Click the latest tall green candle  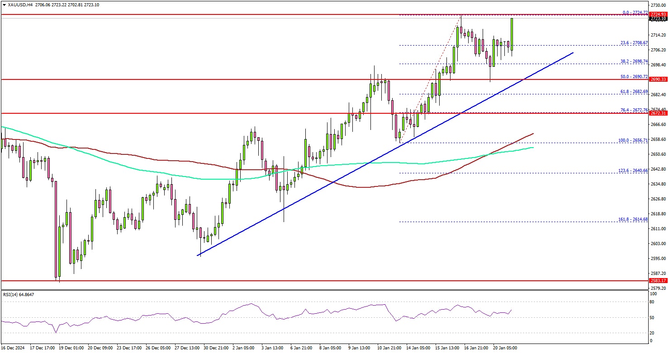(x=512, y=34)
